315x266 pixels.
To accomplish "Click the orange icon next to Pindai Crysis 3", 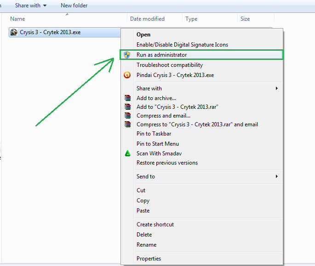I will [x=127, y=75].
